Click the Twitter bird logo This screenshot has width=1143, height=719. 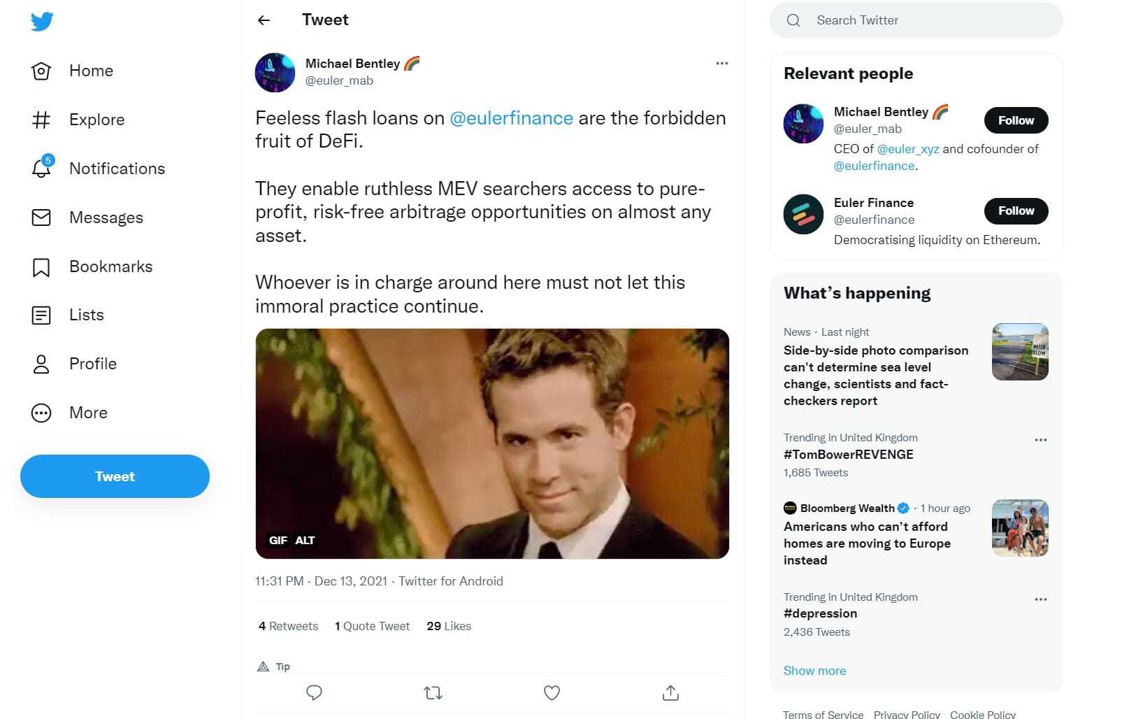click(x=42, y=22)
